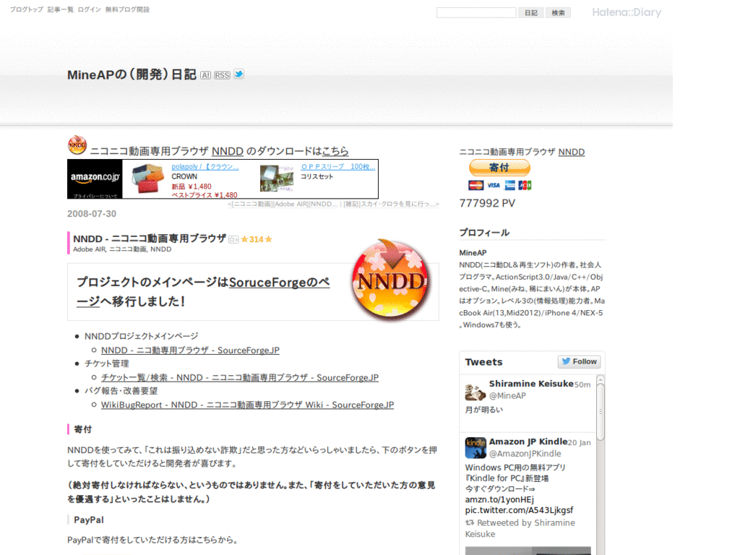The height and width of the screenshot is (555, 740).
Task: Click the 日記 search button
Action: 531,13
